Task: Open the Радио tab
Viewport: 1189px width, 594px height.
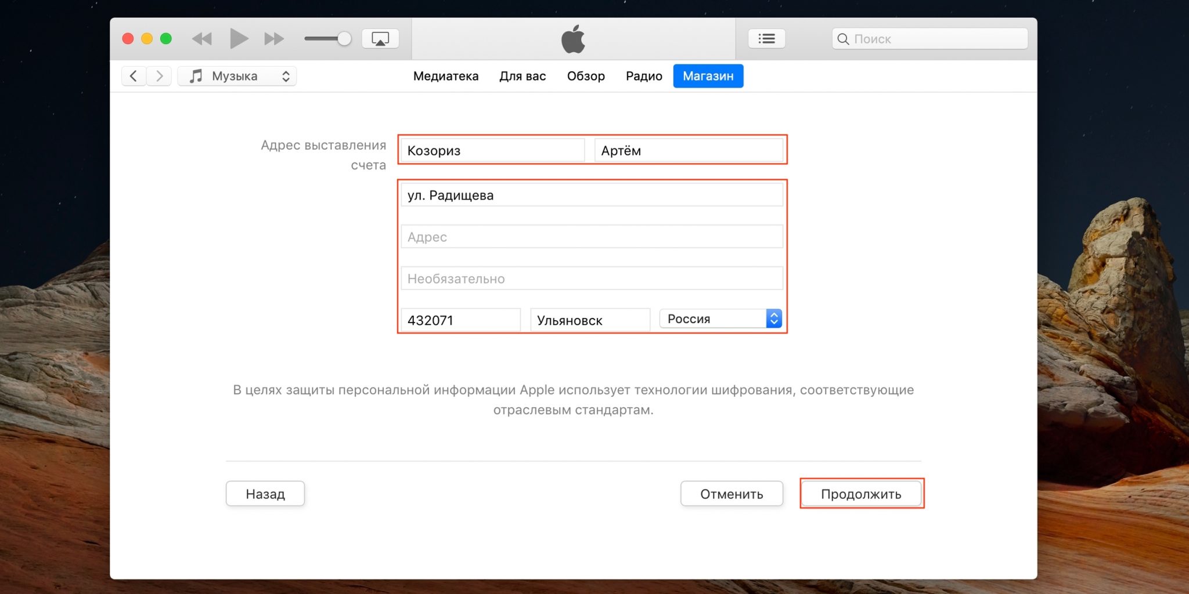Action: pos(644,76)
